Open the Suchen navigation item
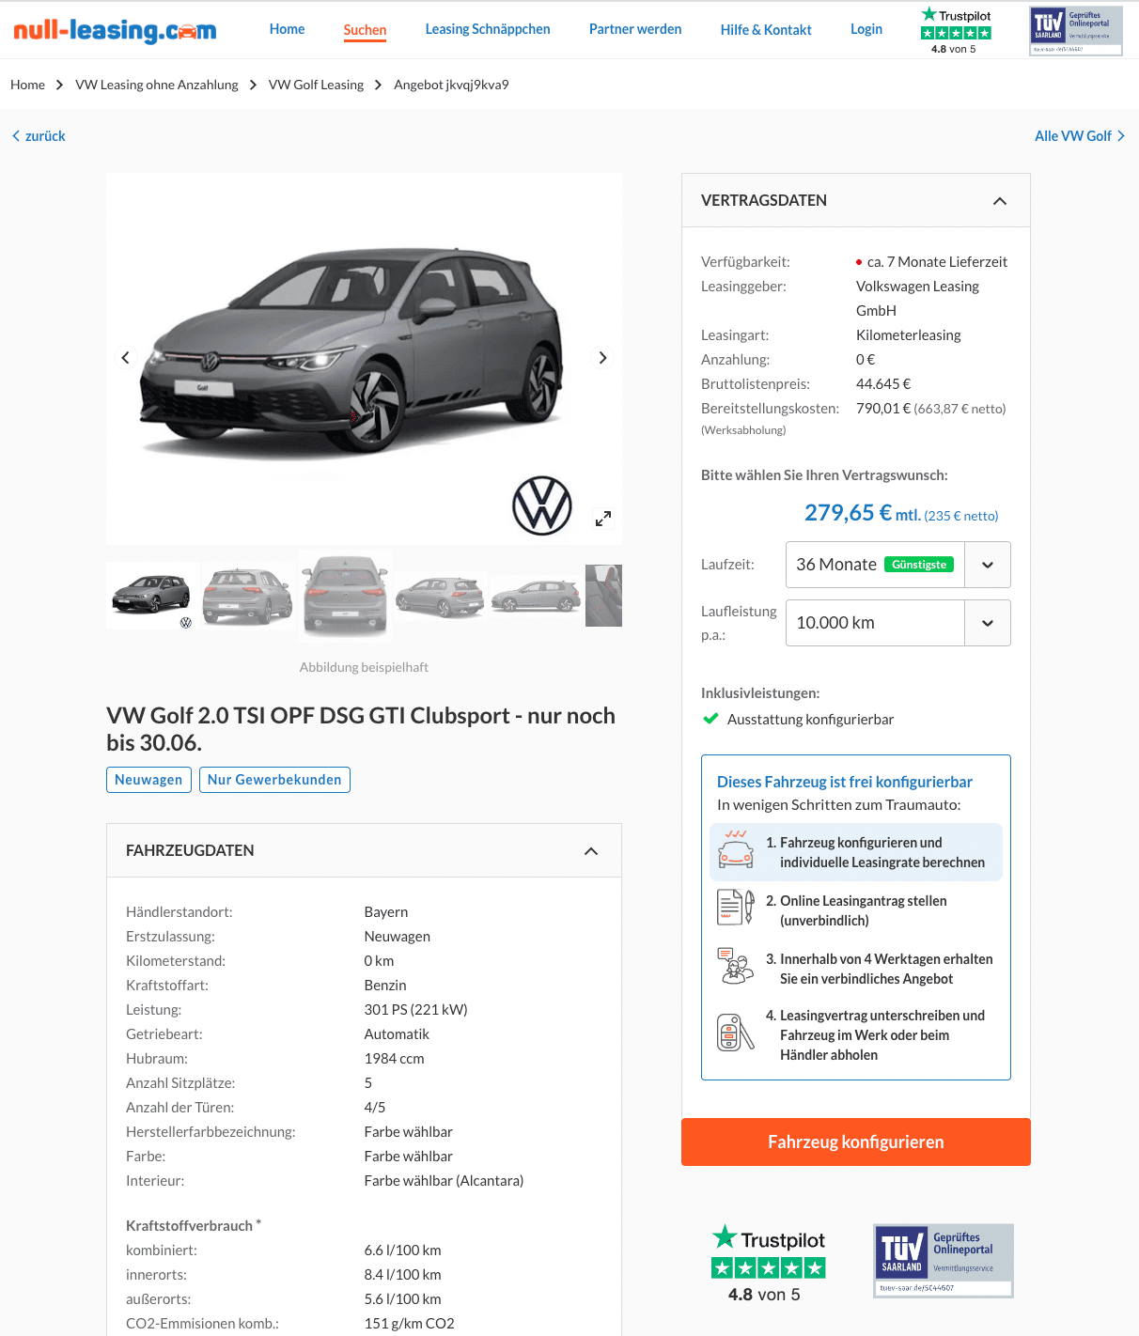 [365, 30]
